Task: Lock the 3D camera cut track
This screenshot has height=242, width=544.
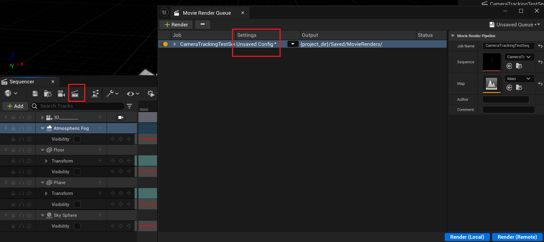Action: pos(13,118)
